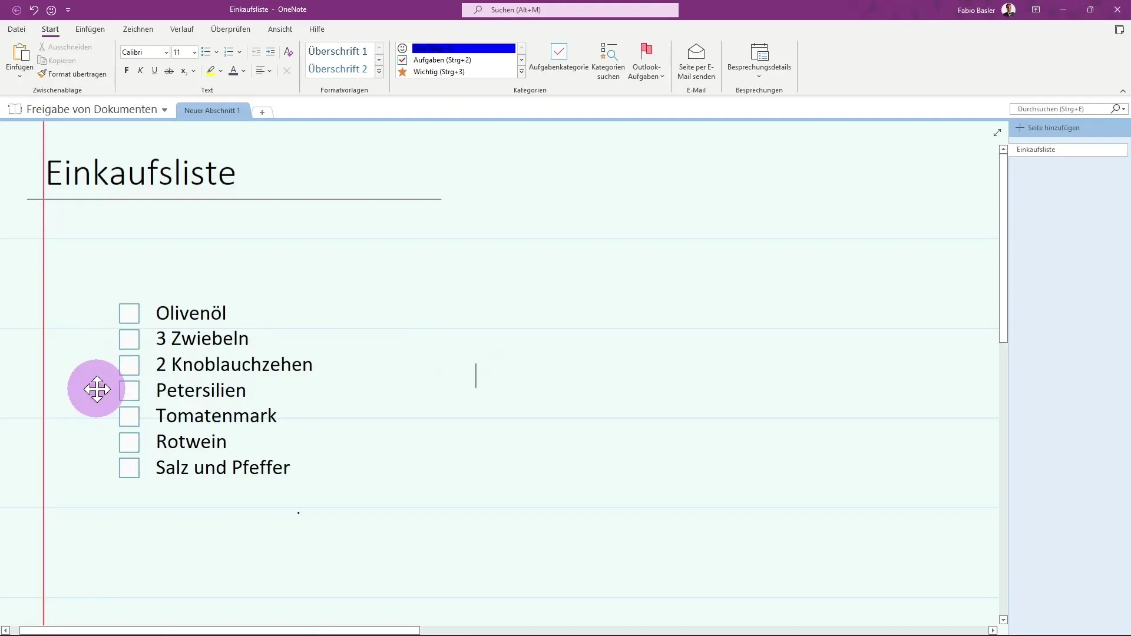The height and width of the screenshot is (636, 1131).
Task: Click the Aufgabenkategorie checkbox icon
Action: click(558, 52)
